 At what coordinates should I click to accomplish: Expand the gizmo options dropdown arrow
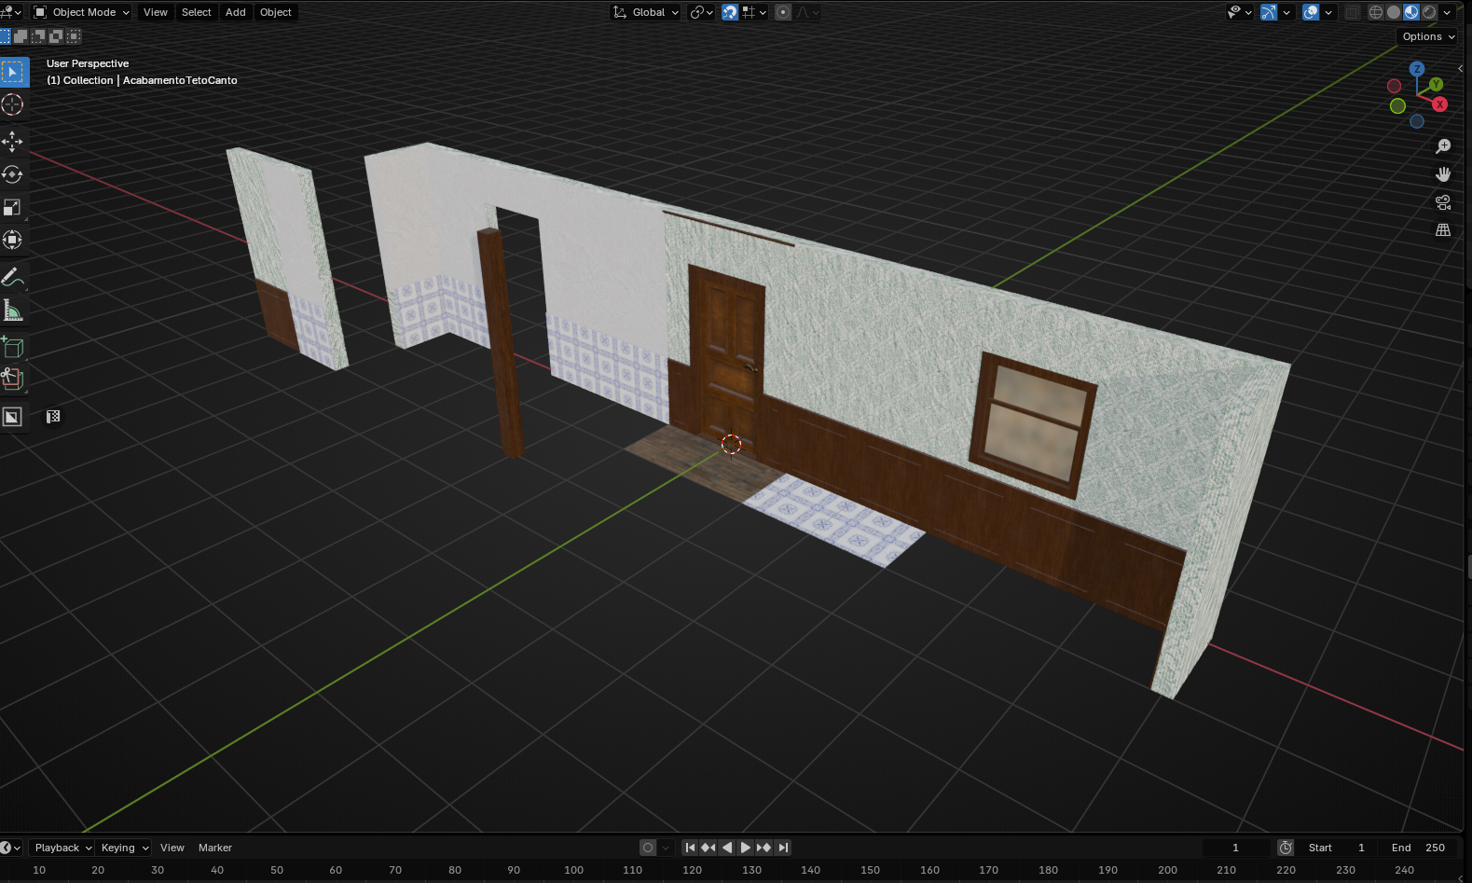1286,12
